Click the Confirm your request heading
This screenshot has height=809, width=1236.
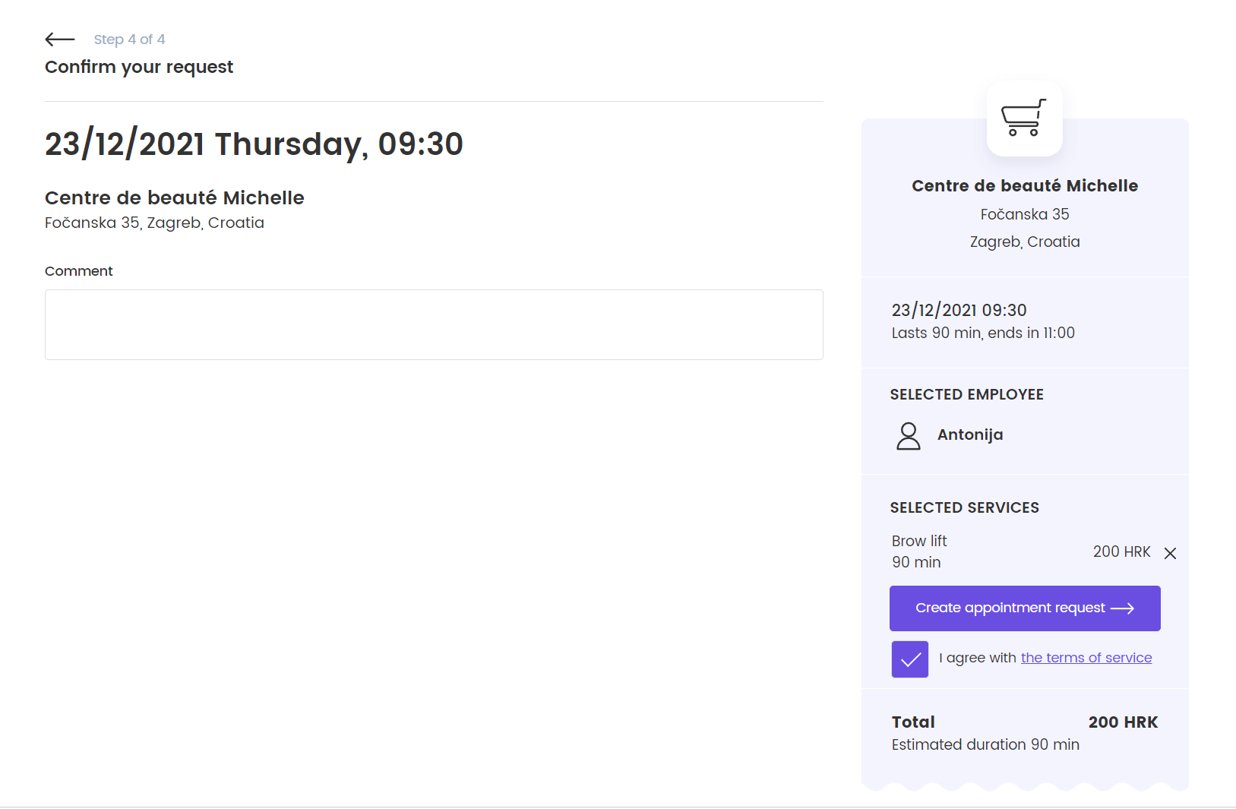tap(139, 67)
